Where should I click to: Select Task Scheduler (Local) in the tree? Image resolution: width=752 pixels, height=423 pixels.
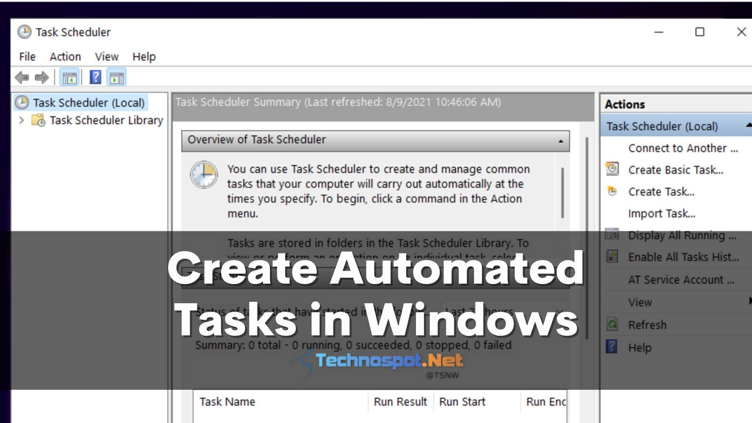tap(89, 103)
